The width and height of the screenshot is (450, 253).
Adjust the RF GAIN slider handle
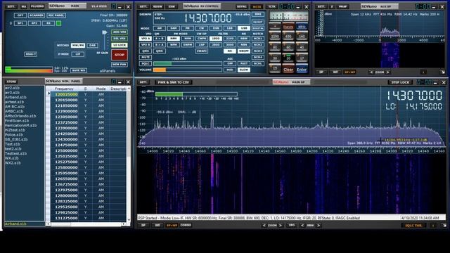coord(105,32)
